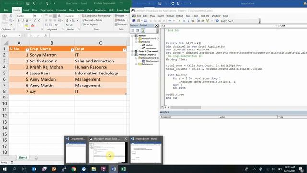The height and width of the screenshot is (173, 307).
Task: Click the Reset stop icon in VBA toolbar
Action: 189,21
